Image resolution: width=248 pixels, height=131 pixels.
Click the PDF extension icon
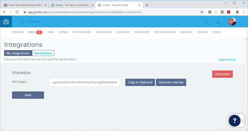(x=210, y=12)
